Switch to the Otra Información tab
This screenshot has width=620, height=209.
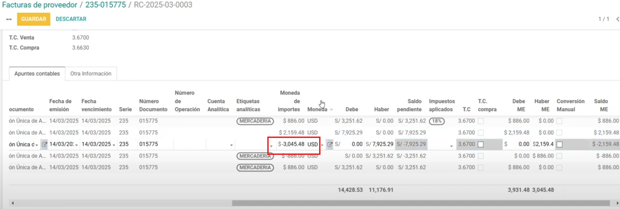(91, 73)
